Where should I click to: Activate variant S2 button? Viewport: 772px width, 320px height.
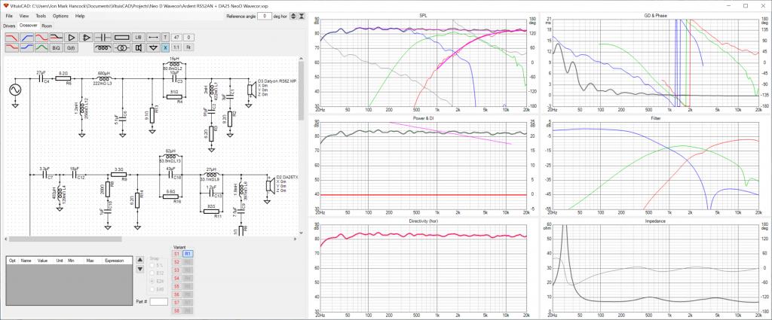(x=176, y=262)
